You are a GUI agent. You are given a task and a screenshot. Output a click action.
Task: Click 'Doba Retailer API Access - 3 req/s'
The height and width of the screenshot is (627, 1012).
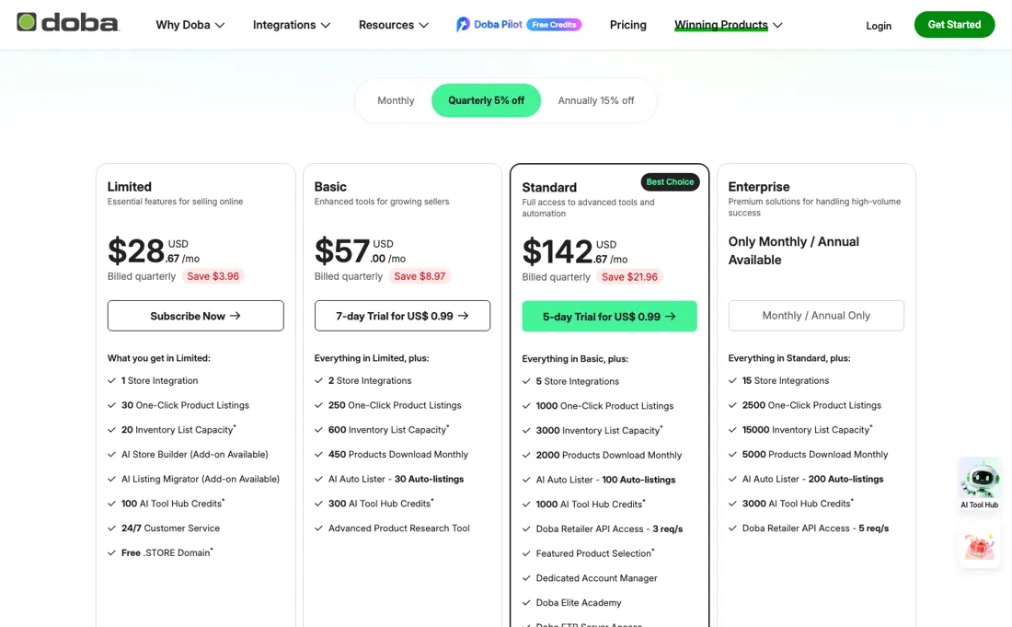pos(609,528)
